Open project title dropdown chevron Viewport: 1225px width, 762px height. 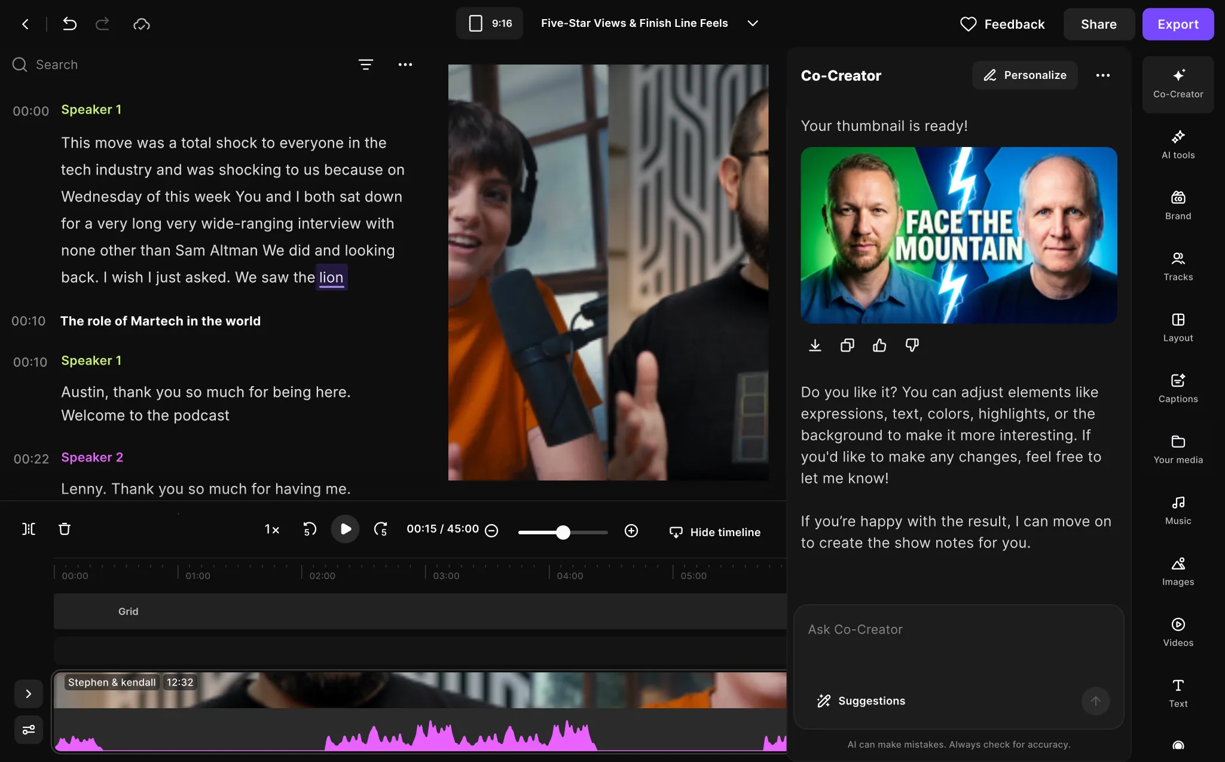point(753,23)
